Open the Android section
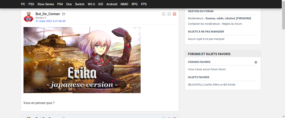 tap(112, 4)
